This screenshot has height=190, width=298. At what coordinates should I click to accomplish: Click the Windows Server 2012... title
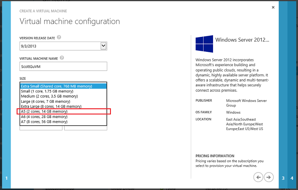point(242,40)
